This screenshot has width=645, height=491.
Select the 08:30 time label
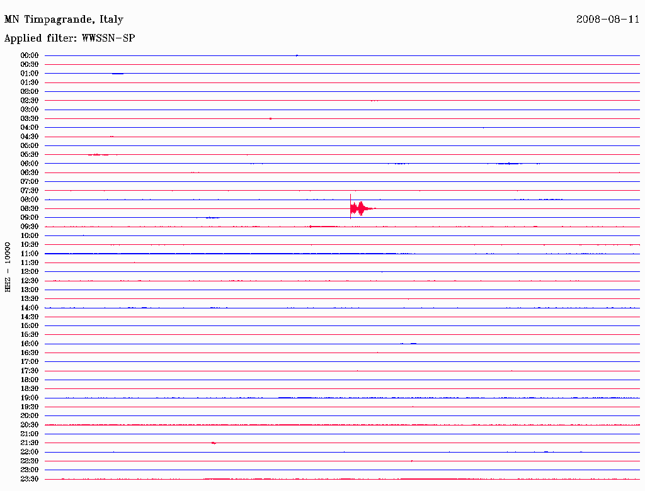click(x=30, y=208)
